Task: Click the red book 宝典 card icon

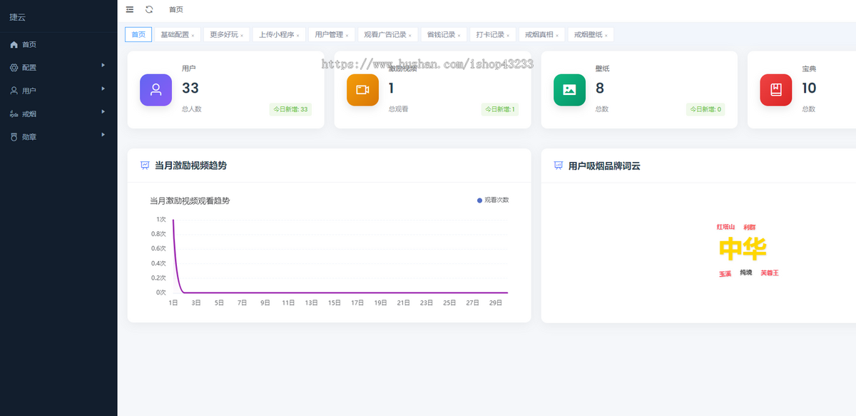Action: click(775, 90)
